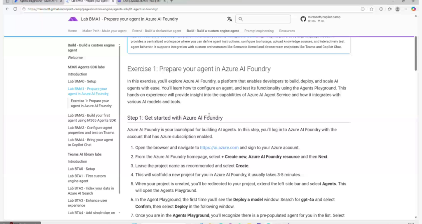Viewport: 422px width, 224px height.
Task: Close the Chat Teams tab
Action: click(164, 1)
